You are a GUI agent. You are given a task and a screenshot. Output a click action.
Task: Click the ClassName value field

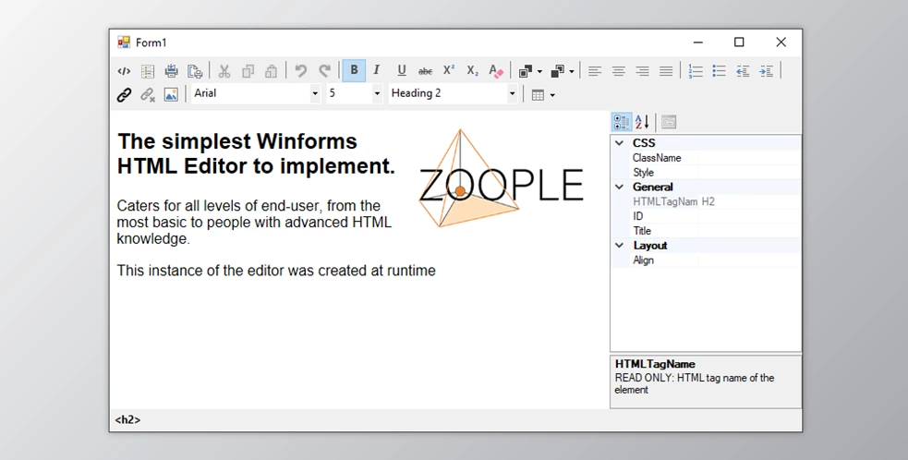[750, 158]
